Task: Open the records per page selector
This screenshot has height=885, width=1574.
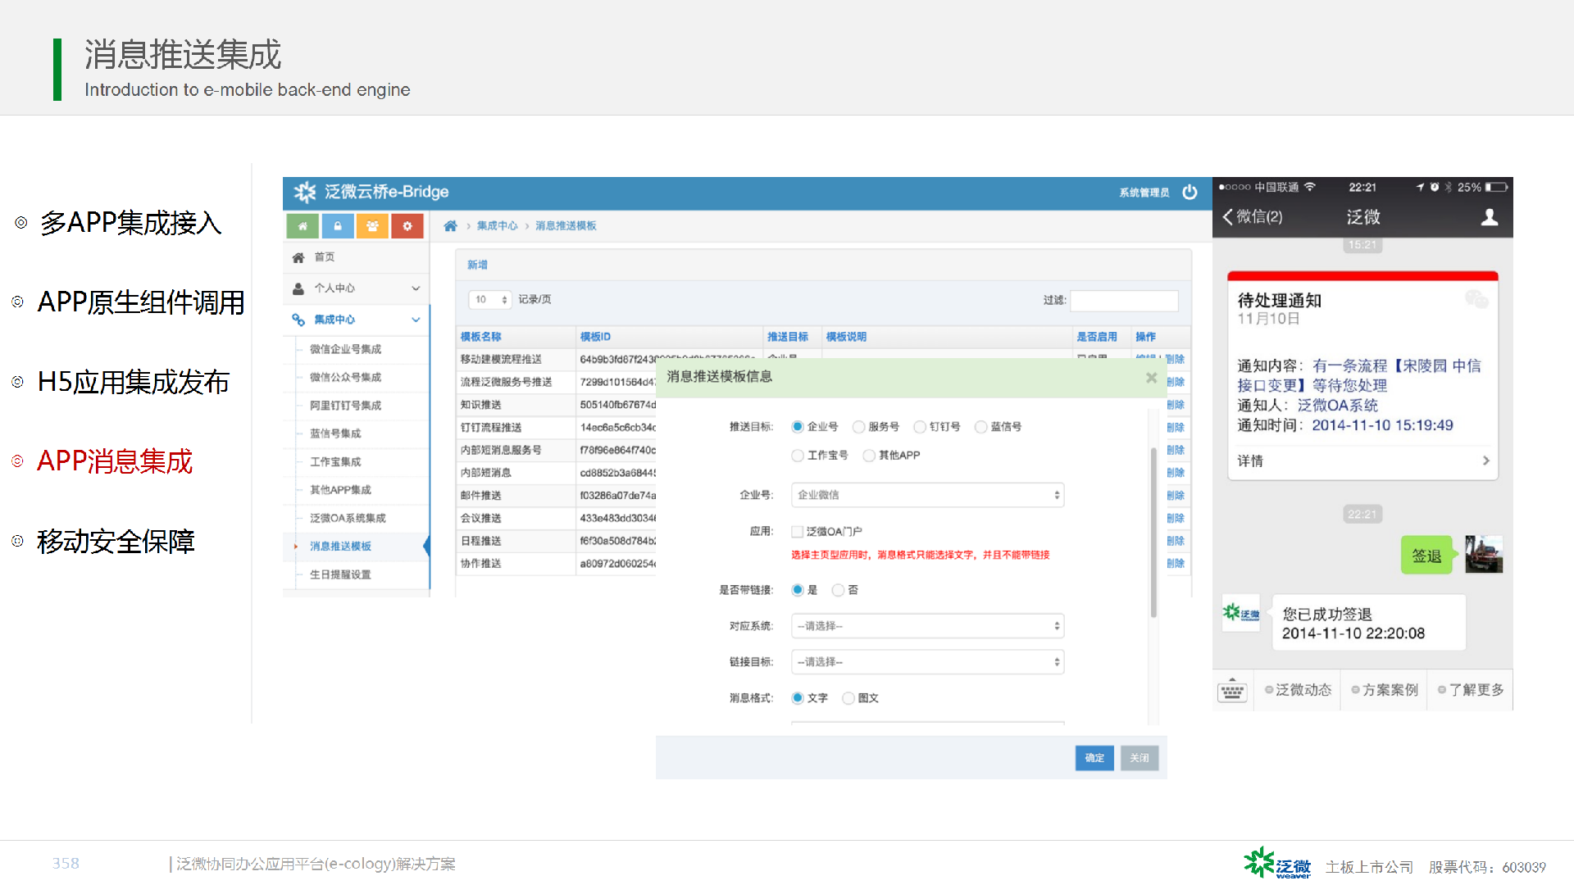Action: [x=490, y=300]
